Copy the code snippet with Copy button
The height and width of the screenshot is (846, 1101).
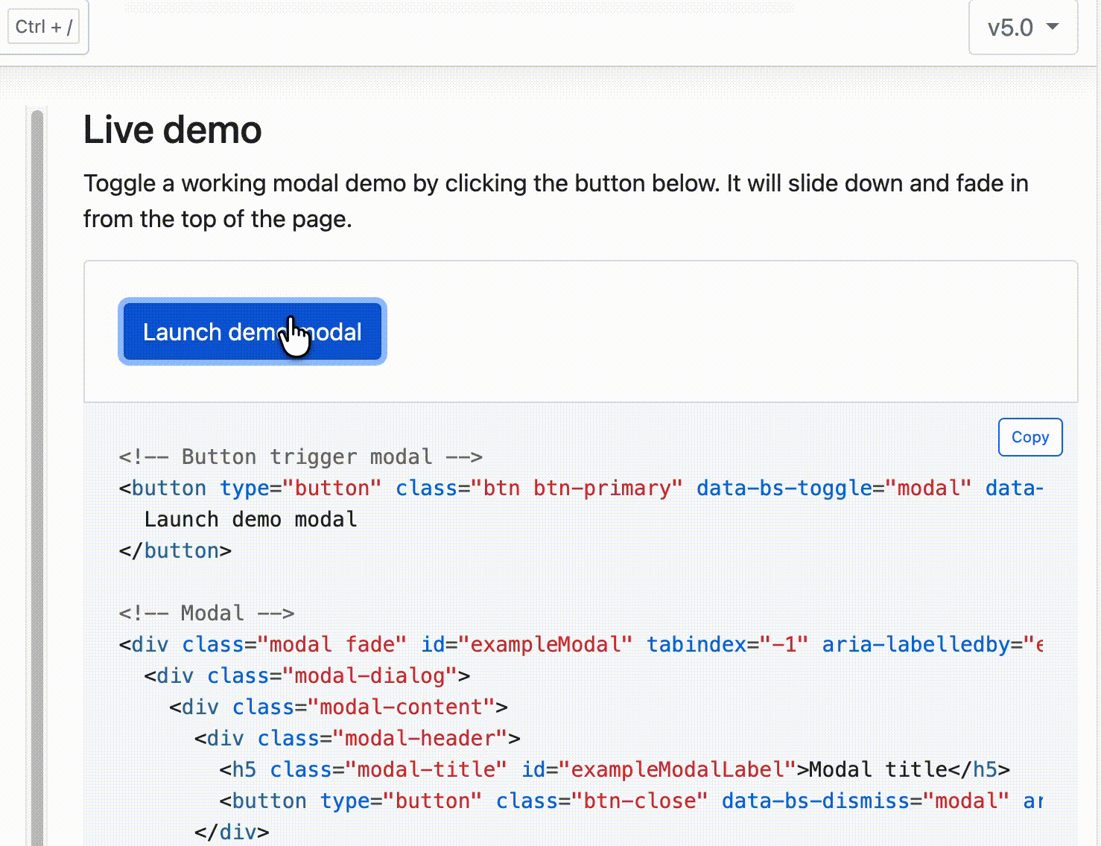[1030, 437]
